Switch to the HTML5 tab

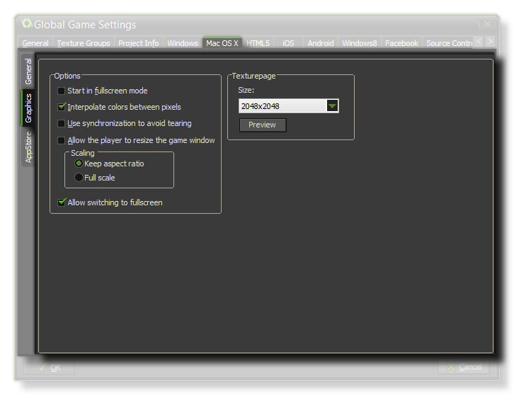[x=258, y=43]
